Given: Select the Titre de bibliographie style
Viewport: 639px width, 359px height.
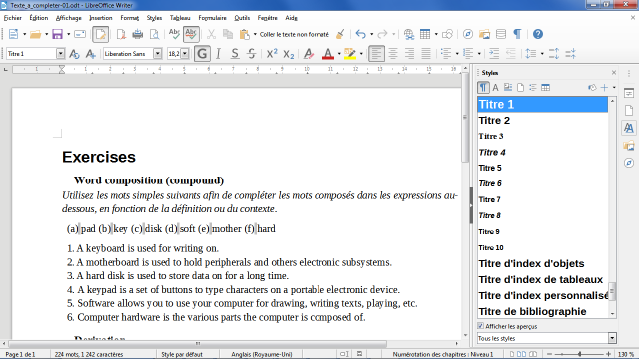Looking at the screenshot, I should click(543, 311).
